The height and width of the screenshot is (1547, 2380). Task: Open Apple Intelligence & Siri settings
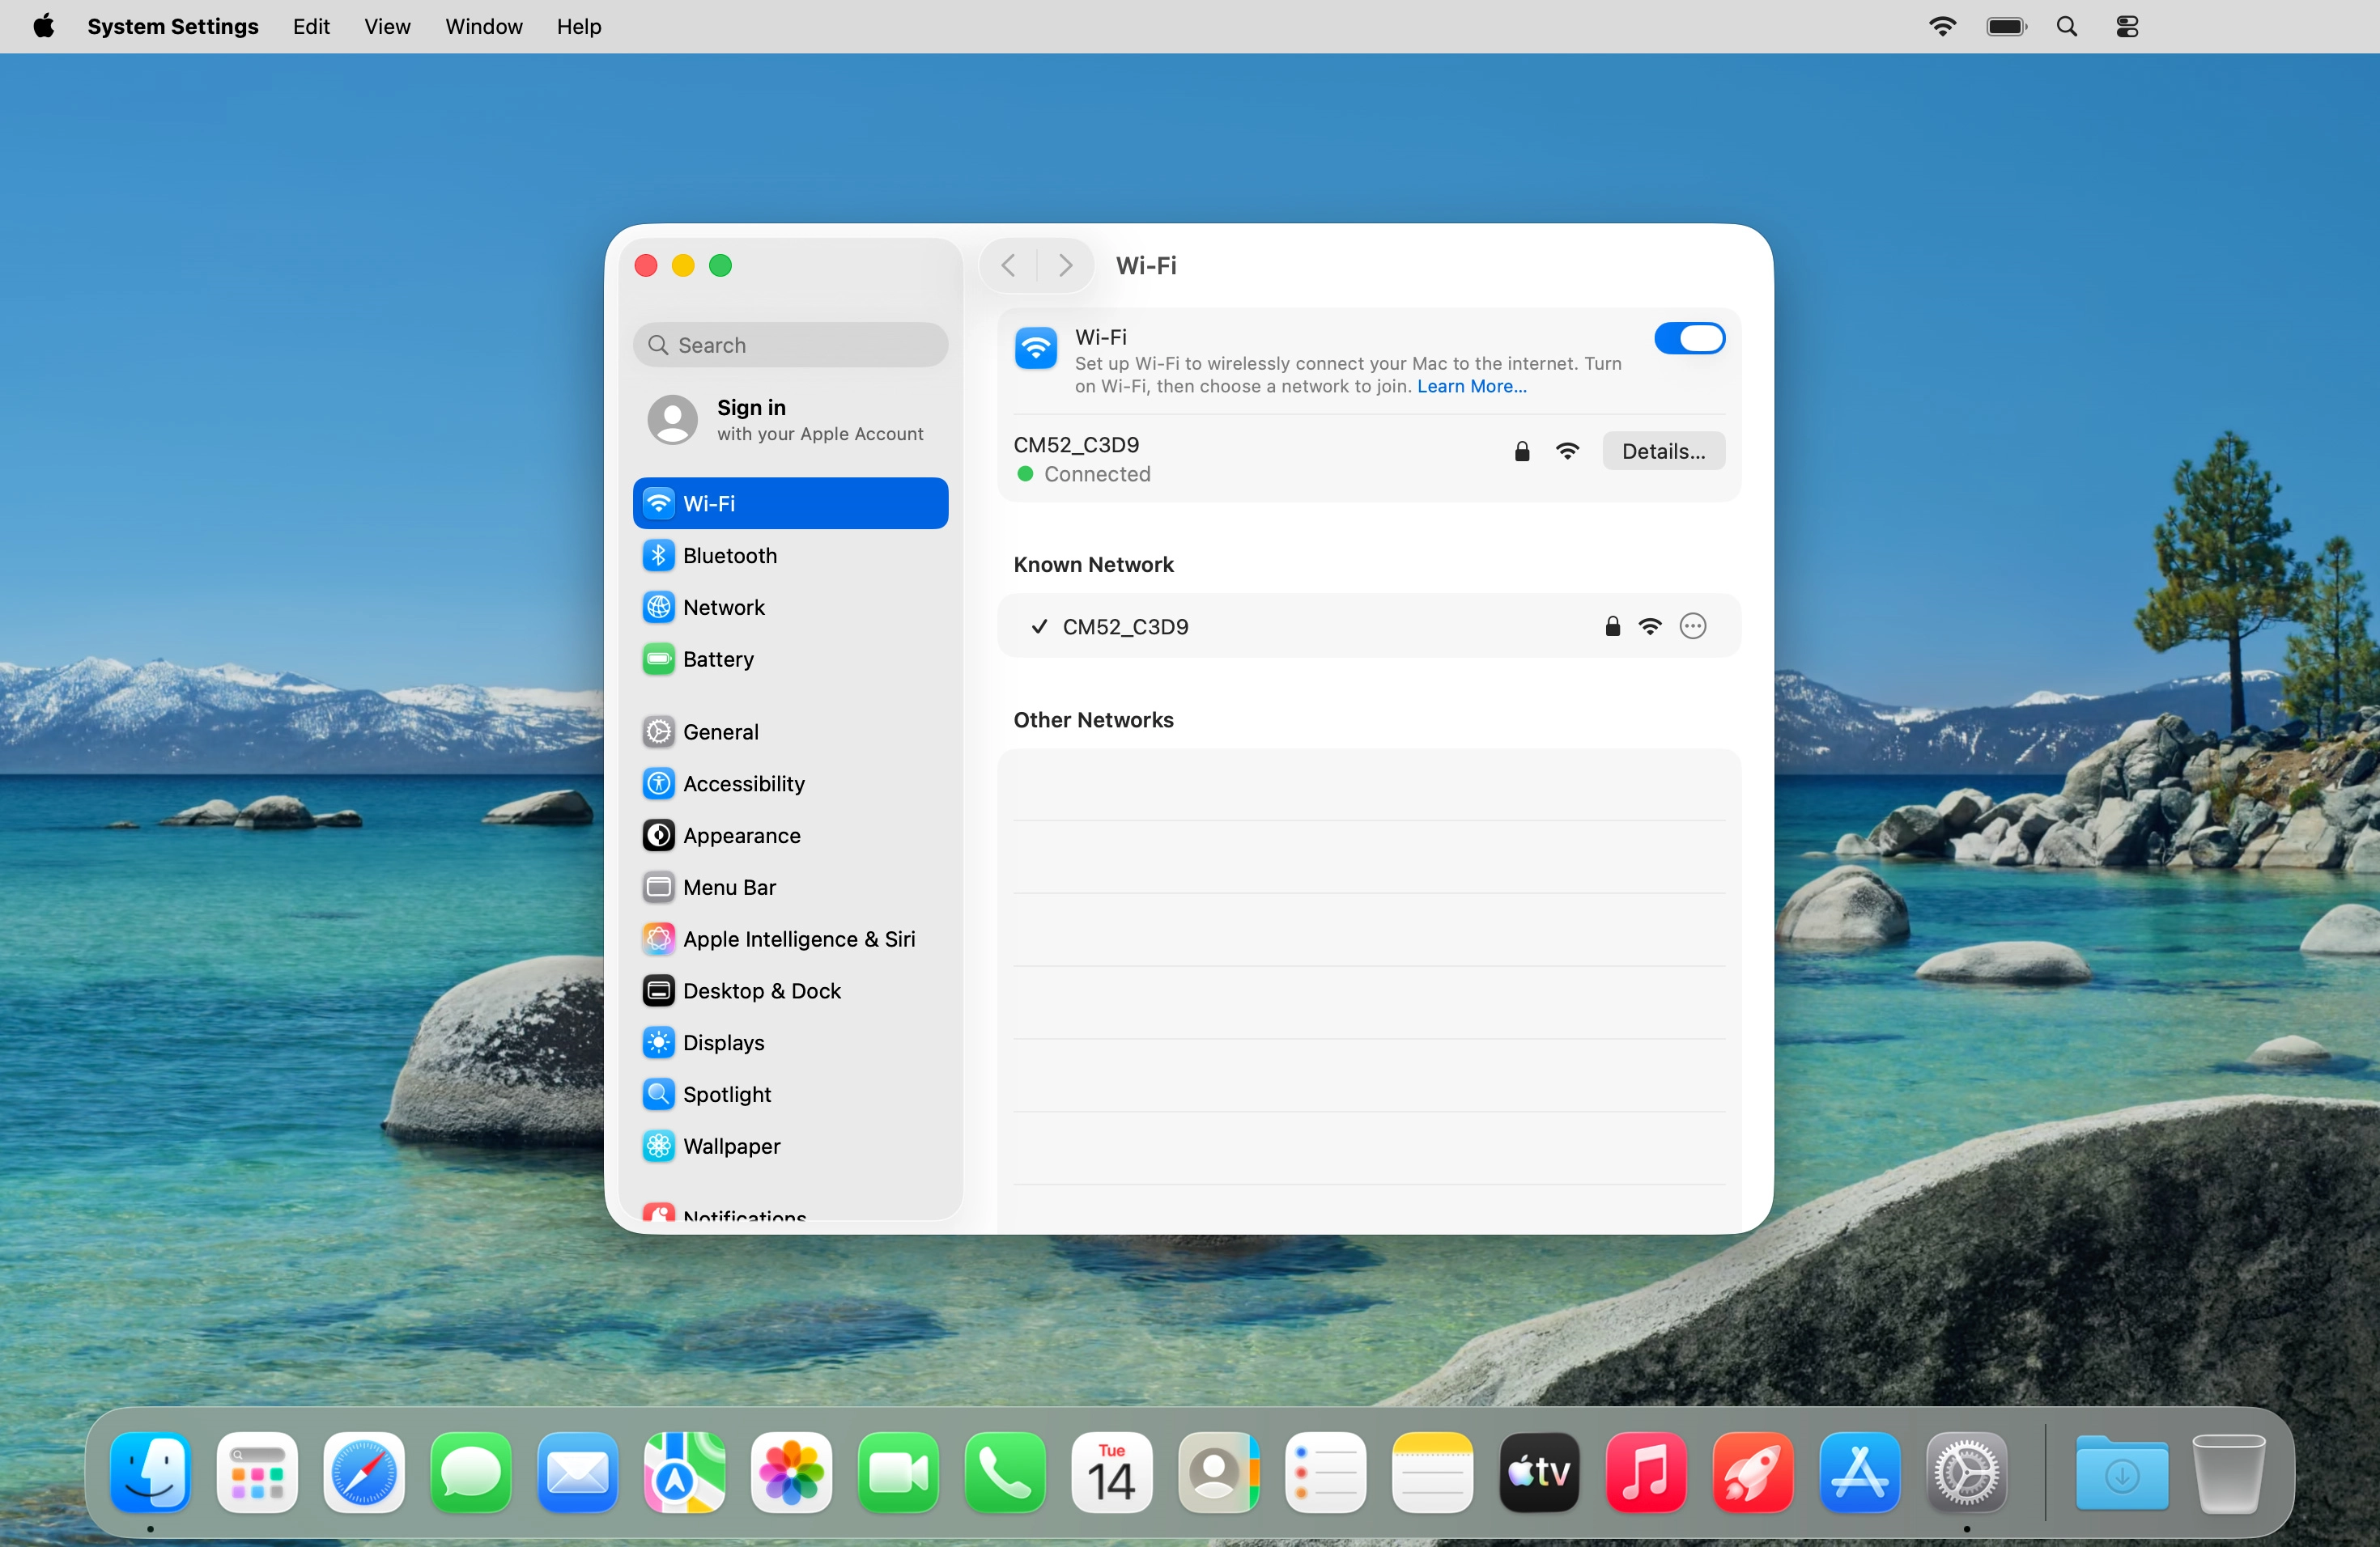coord(798,939)
